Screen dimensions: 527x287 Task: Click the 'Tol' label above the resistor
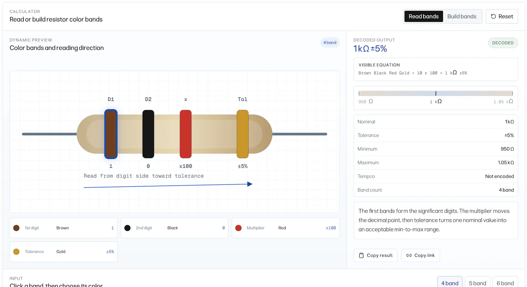[x=242, y=99]
